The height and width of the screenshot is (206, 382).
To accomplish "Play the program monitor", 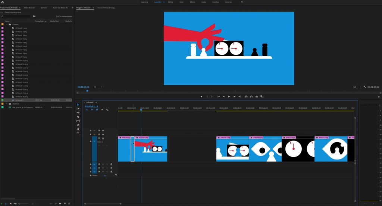I will (229, 96).
